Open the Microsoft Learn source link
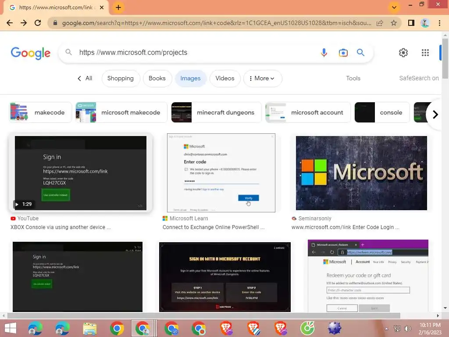 point(185,219)
